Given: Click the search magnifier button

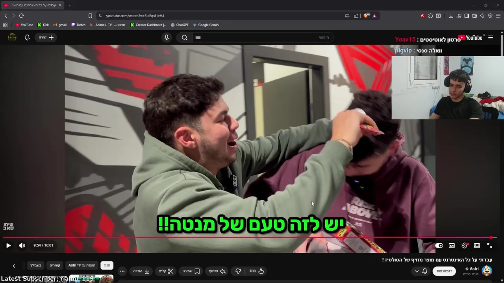Looking at the screenshot, I should pyautogui.click(x=185, y=37).
